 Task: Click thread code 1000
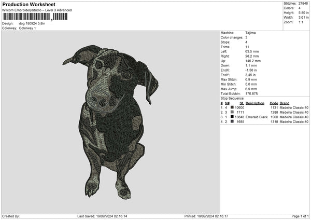[x=274, y=117]
